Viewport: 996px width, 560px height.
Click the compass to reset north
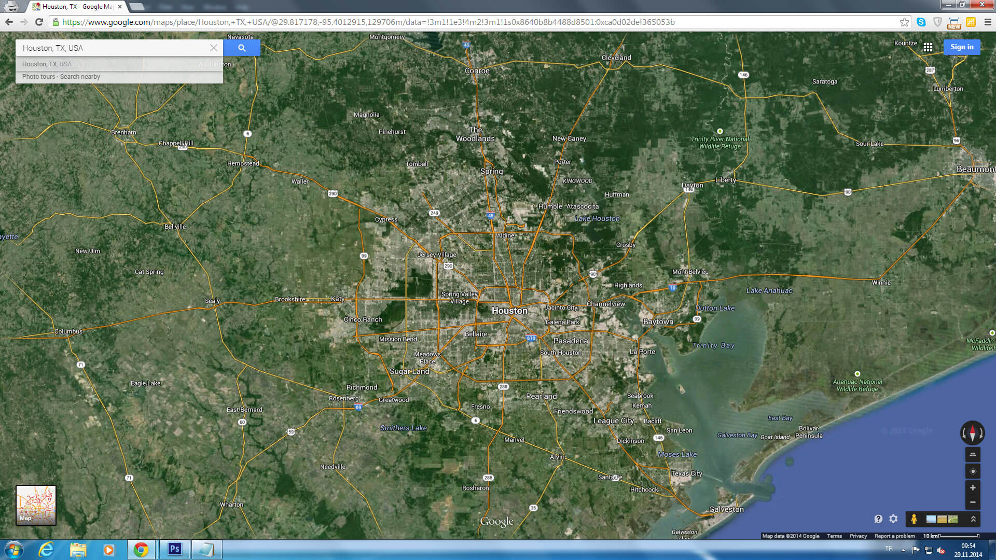pos(972,433)
